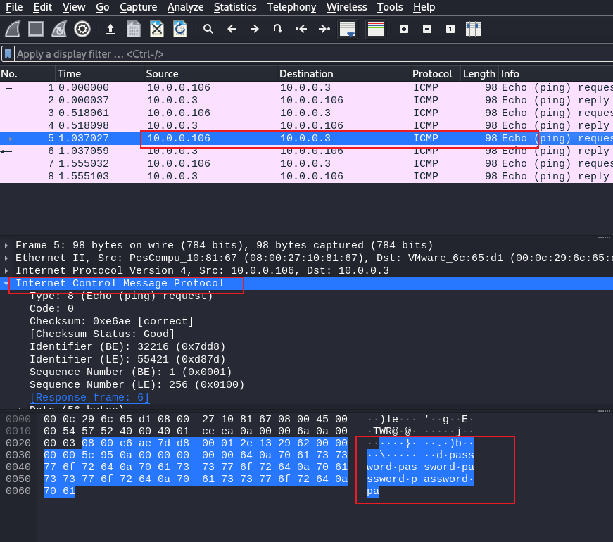Expand Internet Protocol Version 4 node
Screen dimensions: 613x542
point(6,270)
